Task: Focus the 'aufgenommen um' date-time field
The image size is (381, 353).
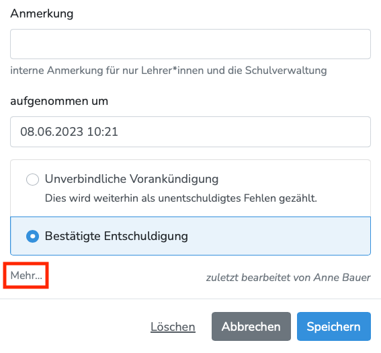Action: pos(190,132)
